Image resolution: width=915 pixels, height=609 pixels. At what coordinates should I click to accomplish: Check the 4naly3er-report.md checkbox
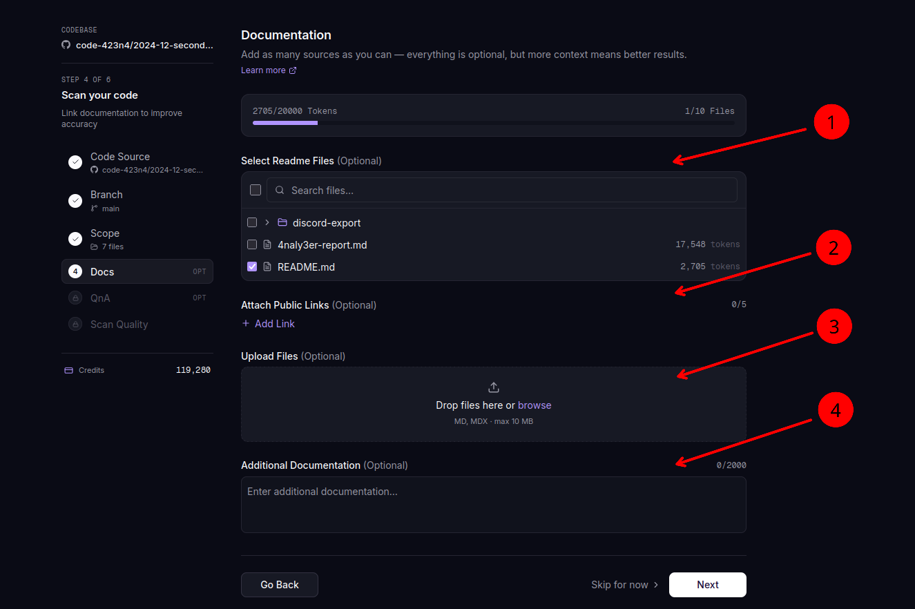click(x=252, y=244)
